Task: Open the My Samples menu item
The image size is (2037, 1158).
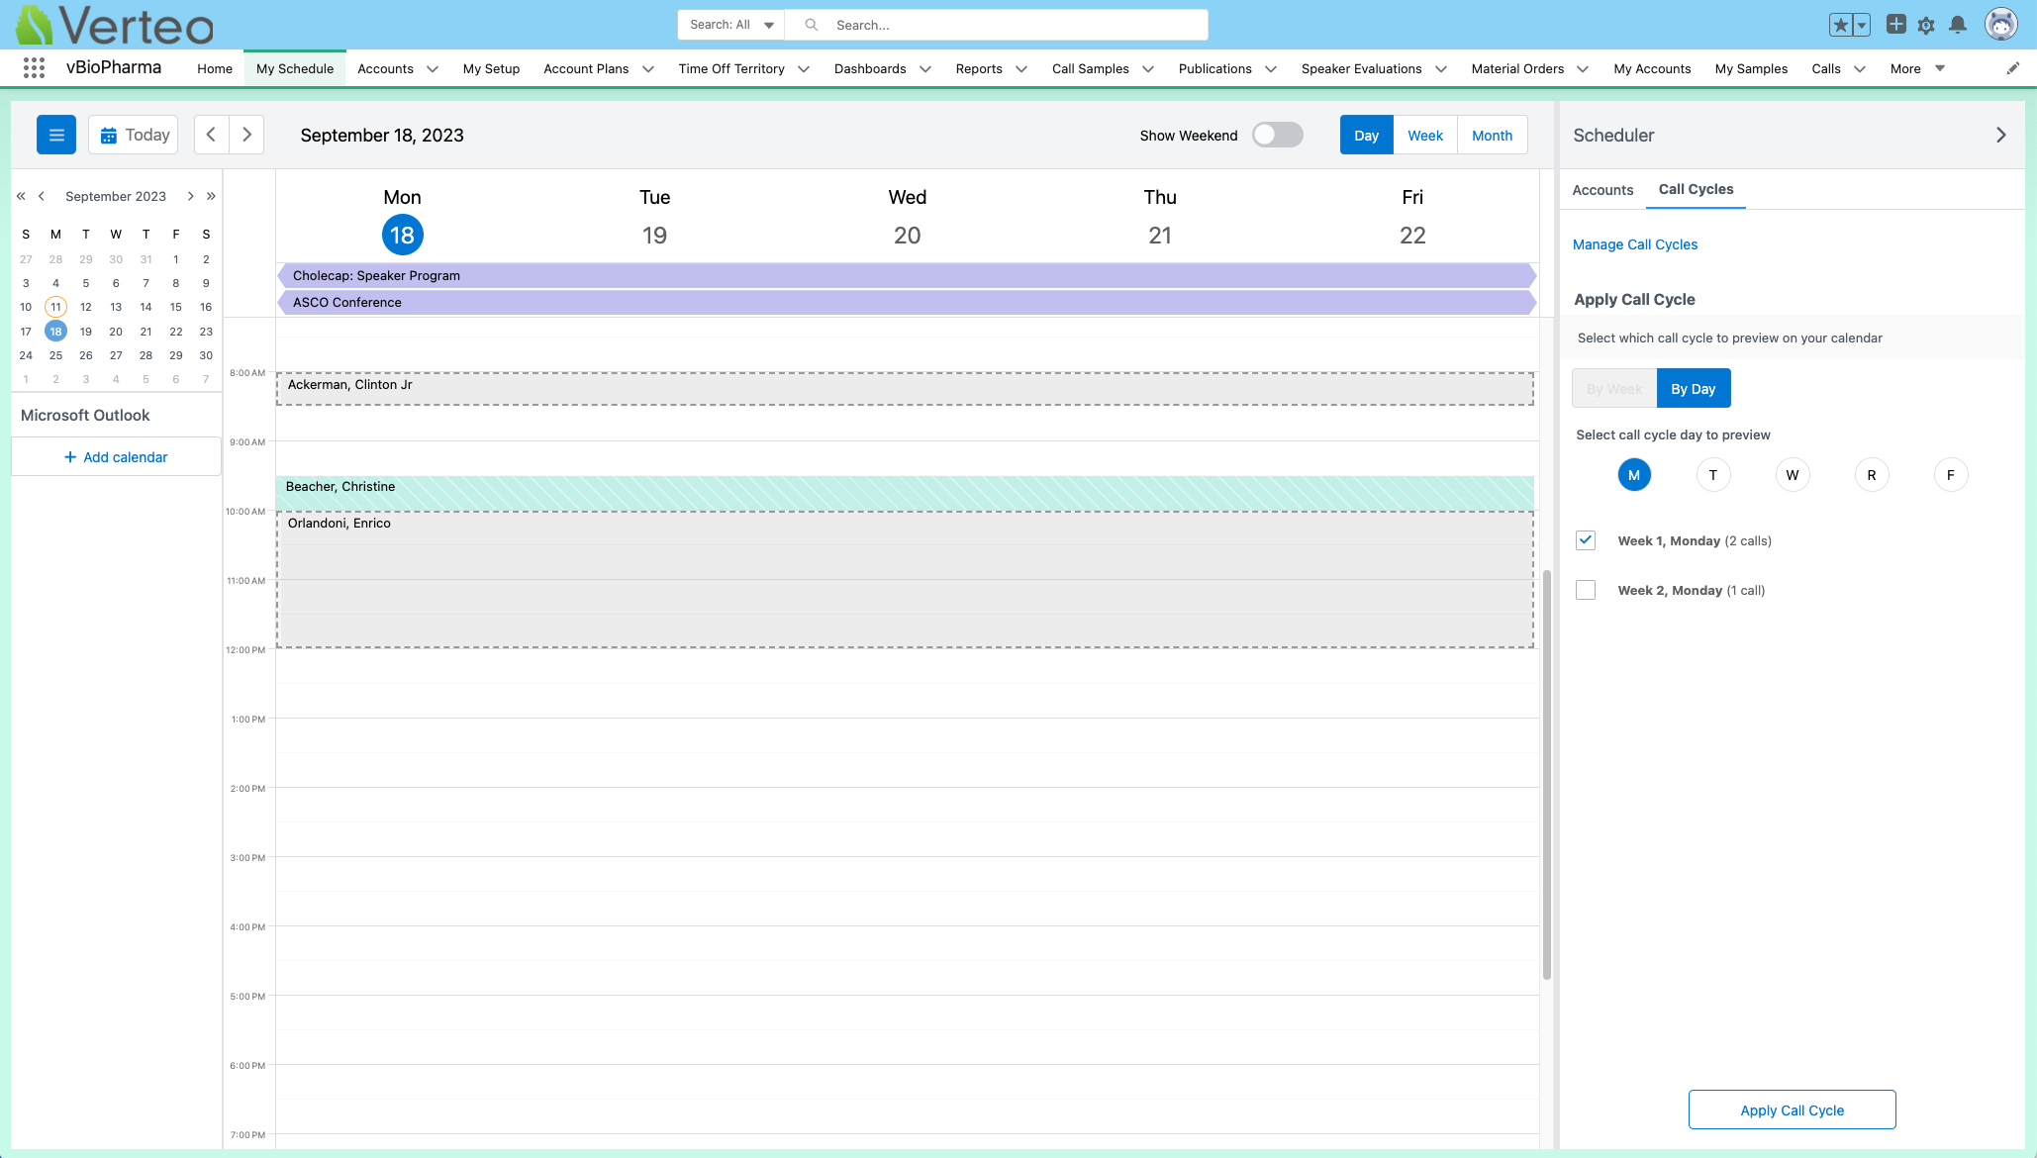Action: pos(1751,68)
